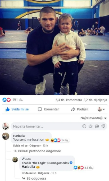The height and width of the screenshot is (181, 109).
Task: Open the 6,4 tis. komentara link
Action: tap(69, 100)
